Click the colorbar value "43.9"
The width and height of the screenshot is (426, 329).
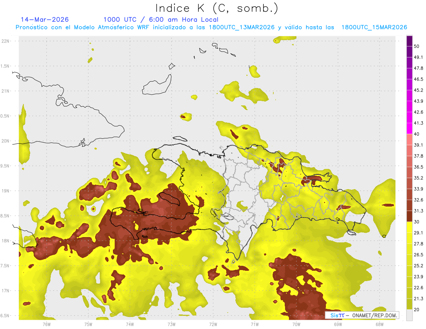pyautogui.click(x=419, y=101)
